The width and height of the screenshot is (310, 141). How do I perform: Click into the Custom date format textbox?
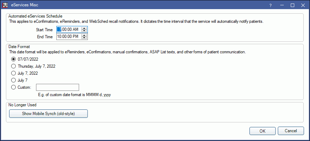(x=57, y=87)
